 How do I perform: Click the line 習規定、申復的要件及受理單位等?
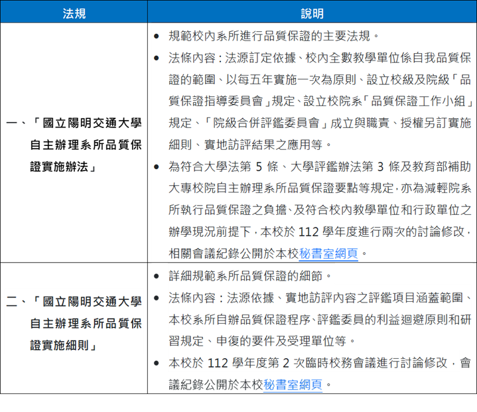pos(262,341)
